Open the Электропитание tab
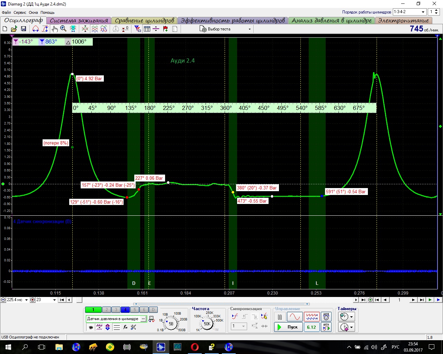Viewport: 443px width, 354px height. click(404, 20)
